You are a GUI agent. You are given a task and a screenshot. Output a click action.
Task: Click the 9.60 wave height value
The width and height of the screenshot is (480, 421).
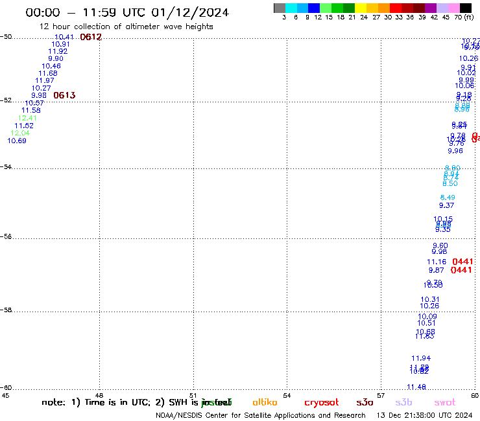point(440,245)
